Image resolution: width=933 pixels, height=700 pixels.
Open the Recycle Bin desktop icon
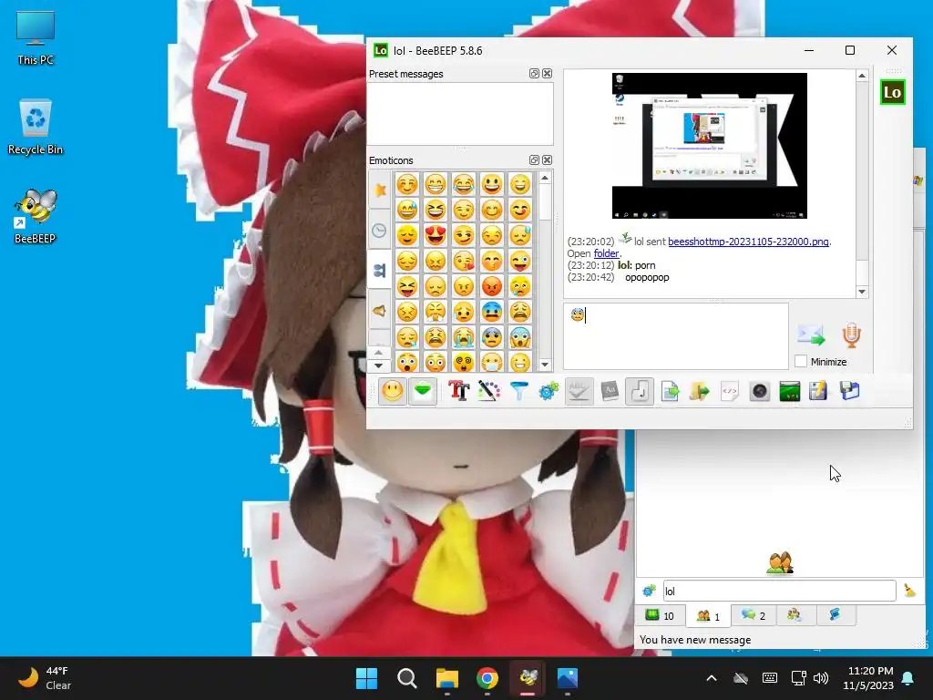(x=36, y=128)
